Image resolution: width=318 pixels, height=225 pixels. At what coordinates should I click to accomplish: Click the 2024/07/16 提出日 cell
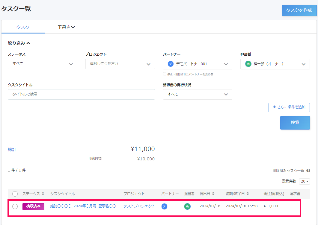pos(210,206)
